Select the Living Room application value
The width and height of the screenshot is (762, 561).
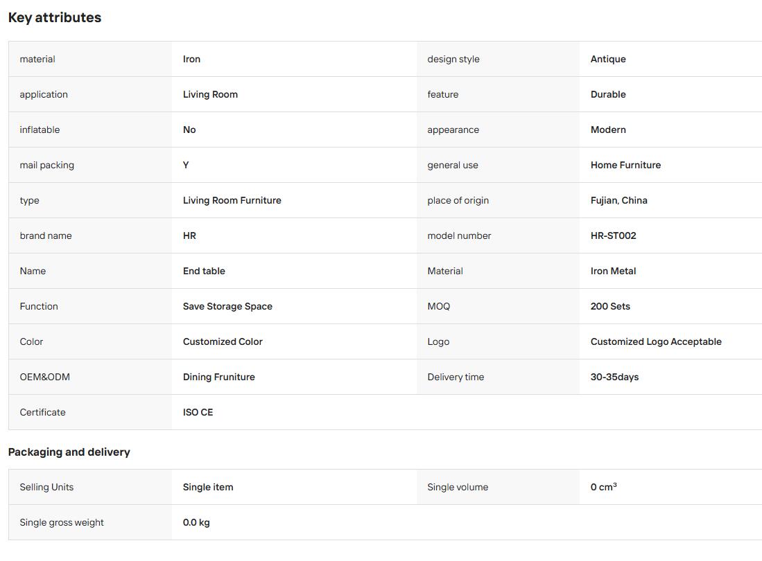pyautogui.click(x=210, y=95)
